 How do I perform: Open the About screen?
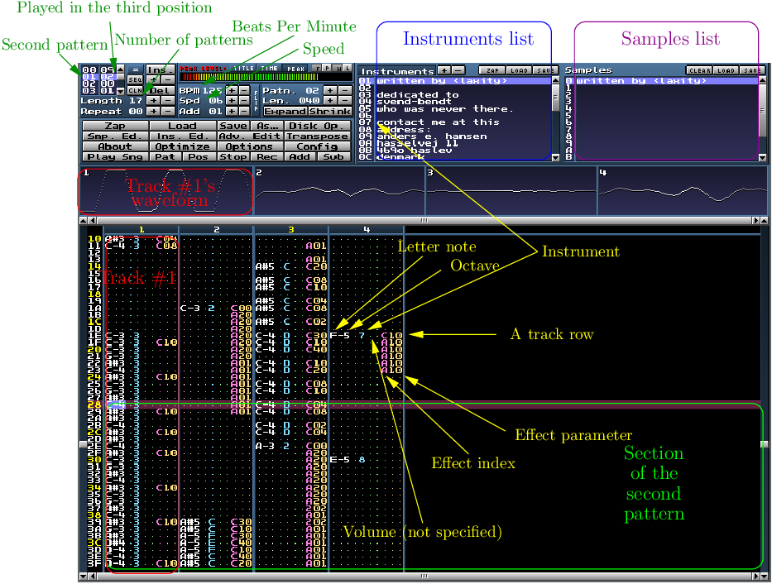pos(115,146)
